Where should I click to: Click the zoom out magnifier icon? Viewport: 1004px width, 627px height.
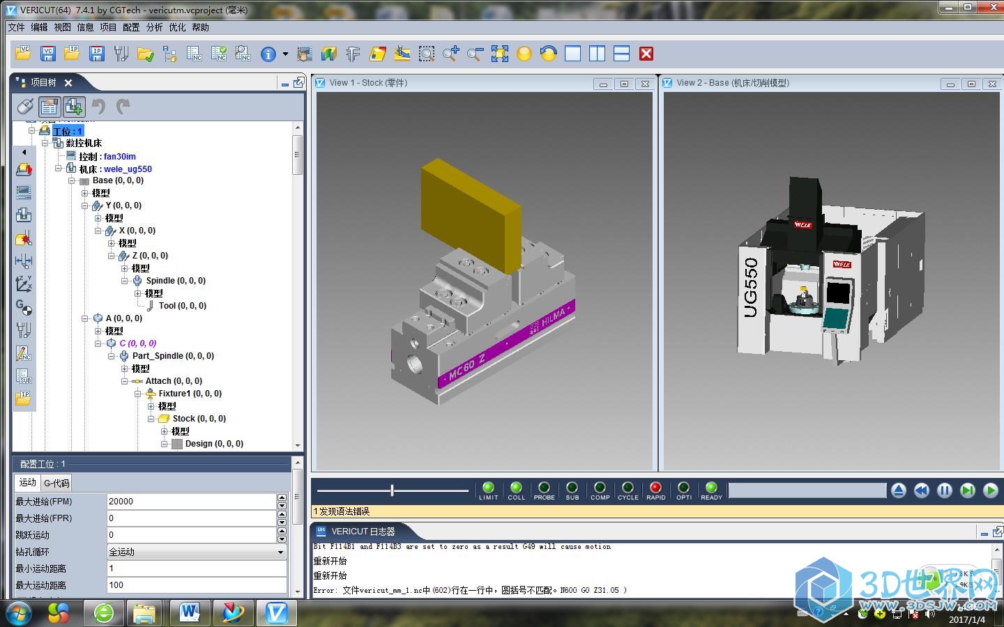click(x=476, y=54)
